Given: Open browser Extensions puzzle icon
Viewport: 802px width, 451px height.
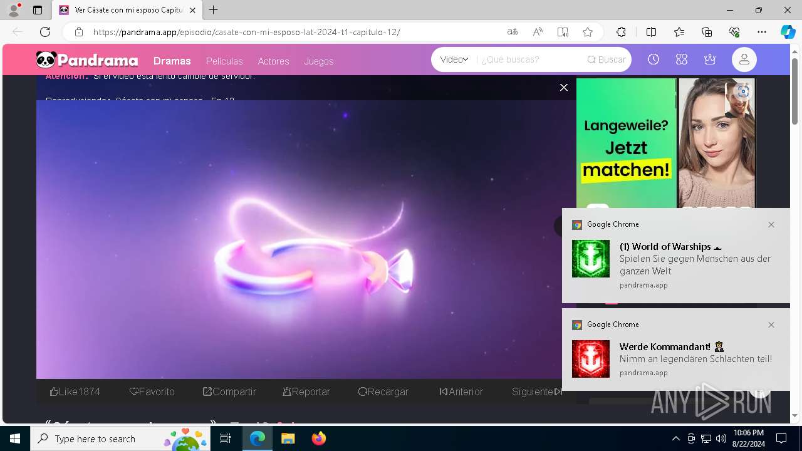Looking at the screenshot, I should point(621,32).
